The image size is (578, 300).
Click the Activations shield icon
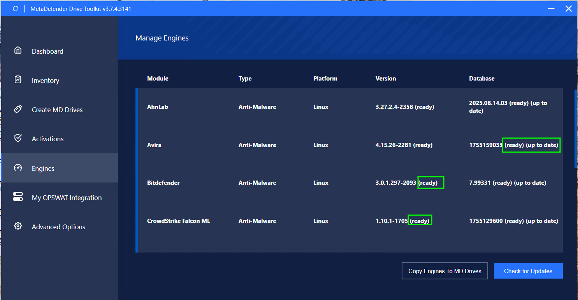18,138
